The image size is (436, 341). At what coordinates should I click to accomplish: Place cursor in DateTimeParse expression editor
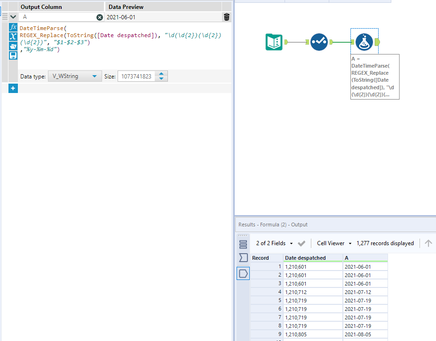(124, 46)
